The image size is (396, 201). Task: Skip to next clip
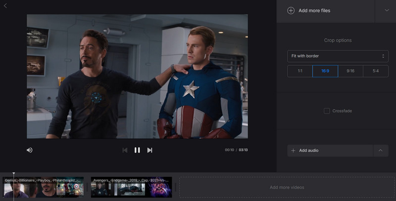point(149,150)
